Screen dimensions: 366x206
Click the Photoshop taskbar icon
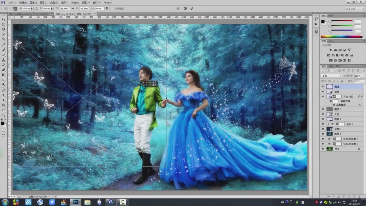click(x=75, y=202)
